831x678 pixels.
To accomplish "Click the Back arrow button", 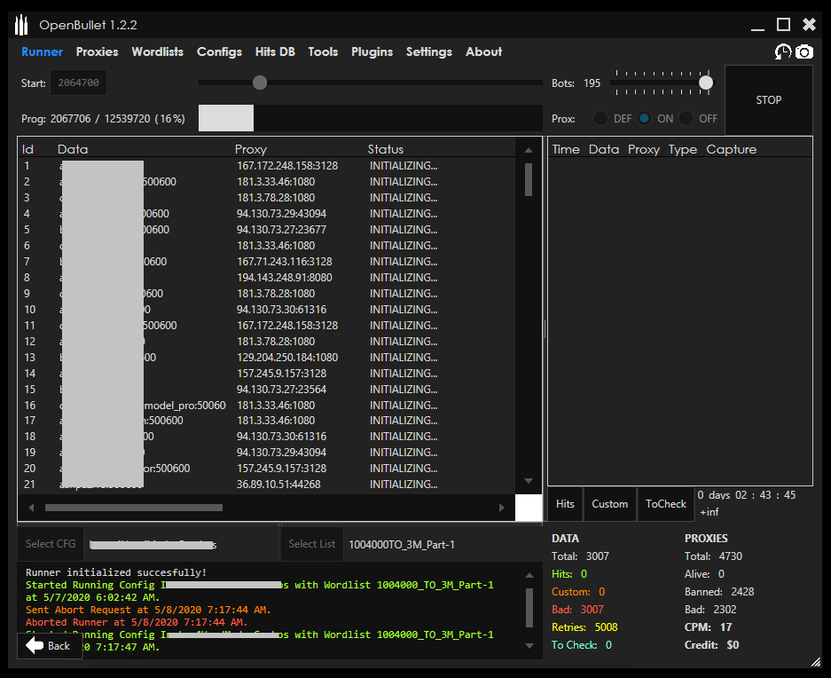I will click(x=49, y=645).
